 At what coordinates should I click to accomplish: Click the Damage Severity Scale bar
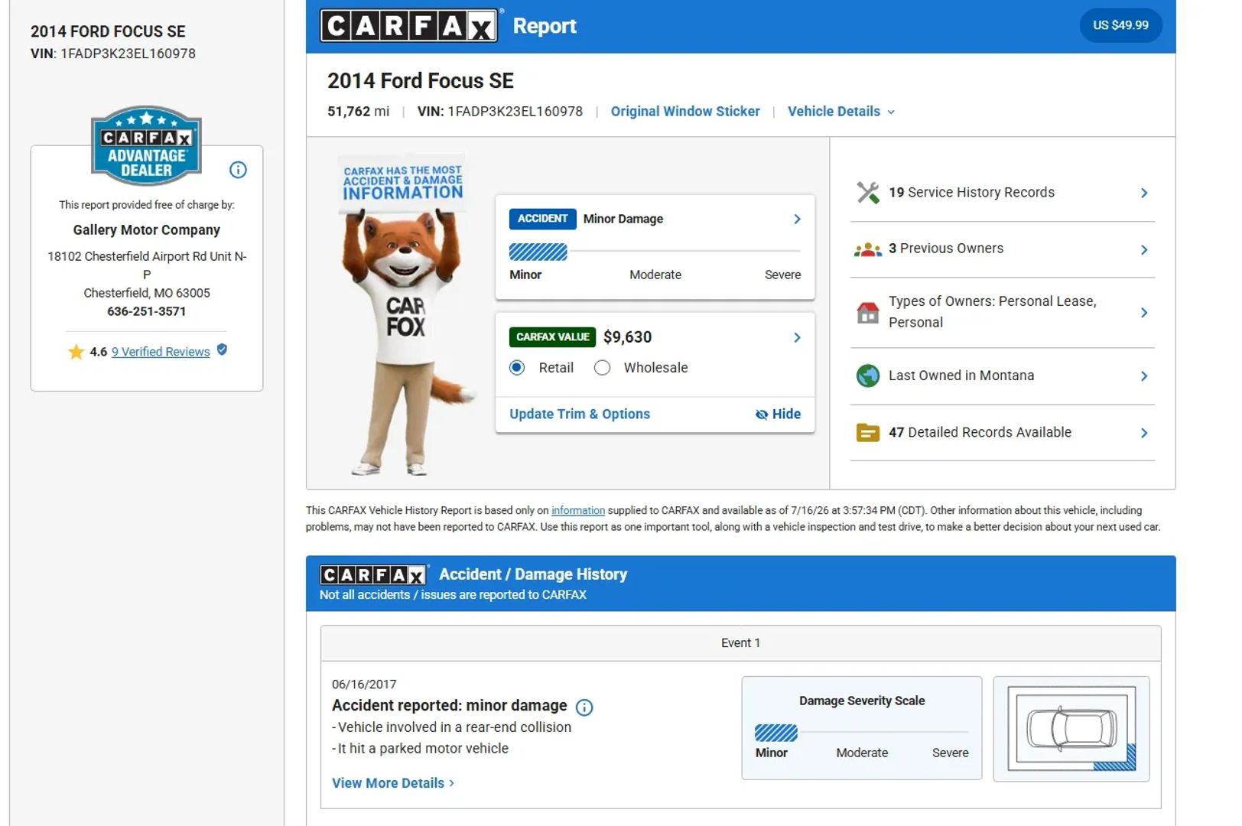pyautogui.click(x=862, y=733)
